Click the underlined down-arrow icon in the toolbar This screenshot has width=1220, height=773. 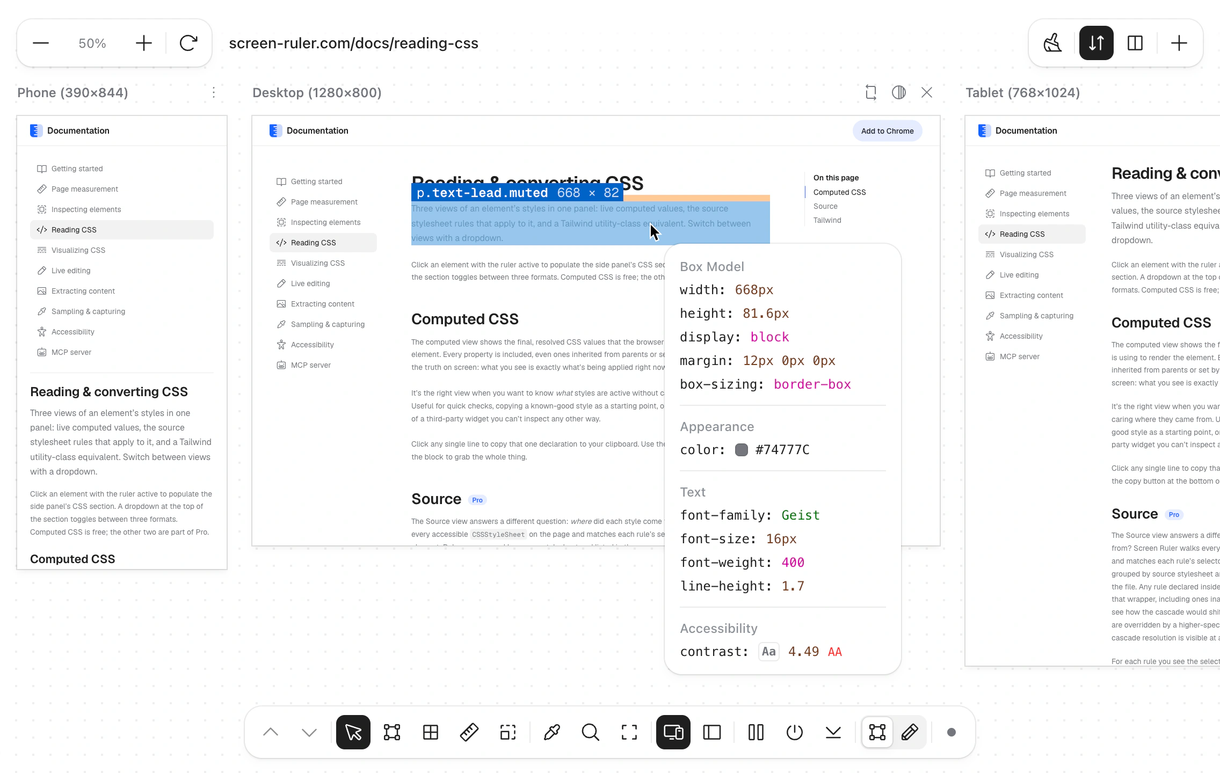pyautogui.click(x=833, y=732)
